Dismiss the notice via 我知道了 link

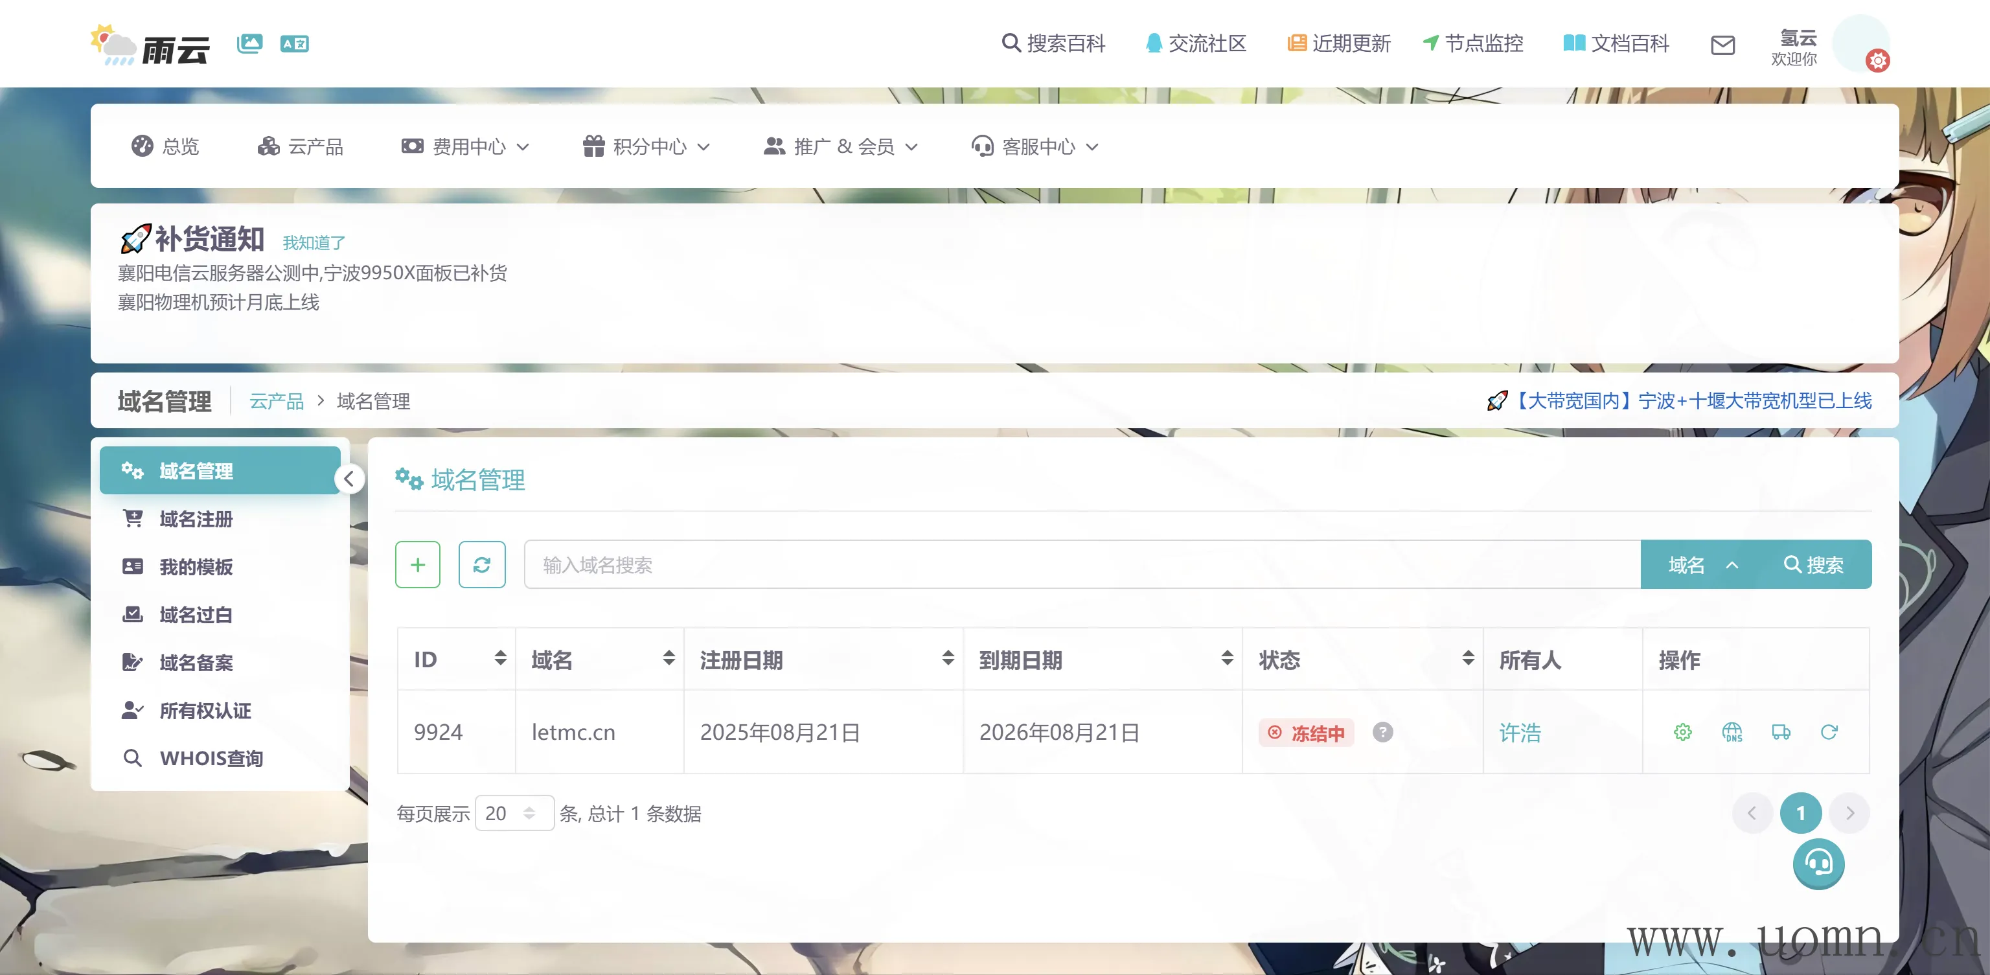click(314, 242)
